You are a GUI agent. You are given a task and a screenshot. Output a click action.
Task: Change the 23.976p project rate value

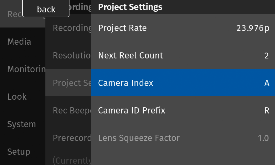[253, 28]
